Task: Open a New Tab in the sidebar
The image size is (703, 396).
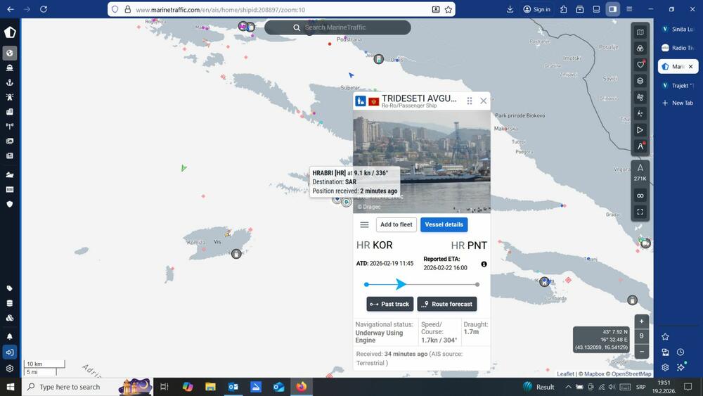Action: coord(678,103)
